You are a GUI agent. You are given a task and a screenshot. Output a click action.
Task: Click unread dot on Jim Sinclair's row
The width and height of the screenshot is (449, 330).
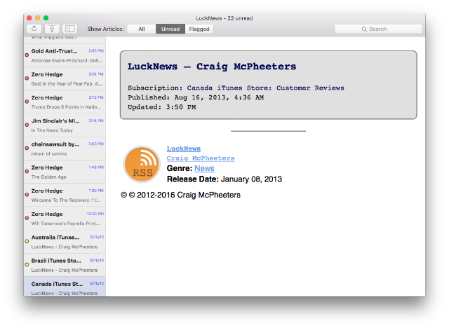(x=27, y=125)
